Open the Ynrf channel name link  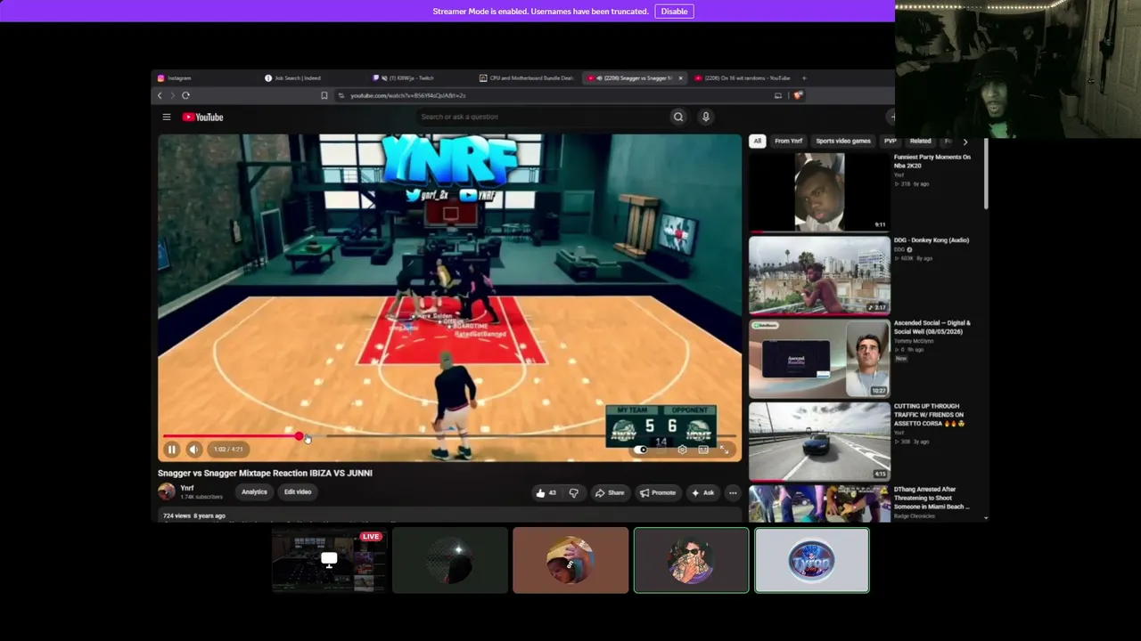[187, 488]
